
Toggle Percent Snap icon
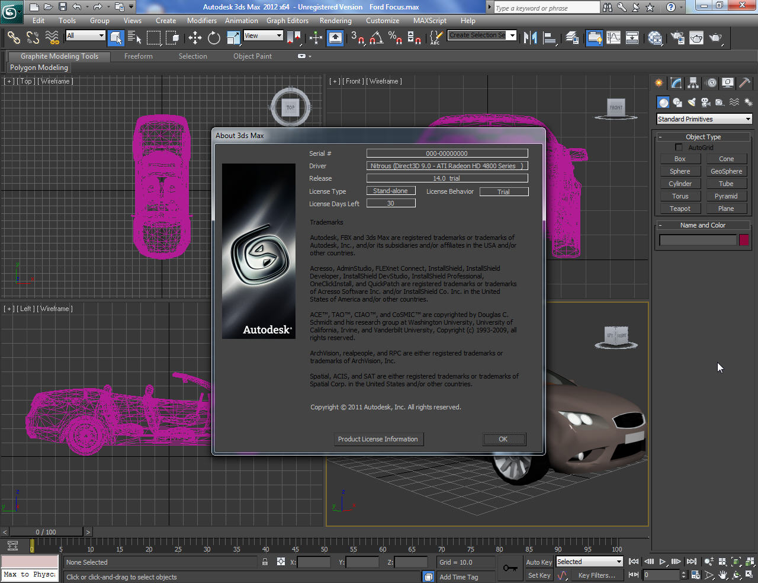click(396, 38)
